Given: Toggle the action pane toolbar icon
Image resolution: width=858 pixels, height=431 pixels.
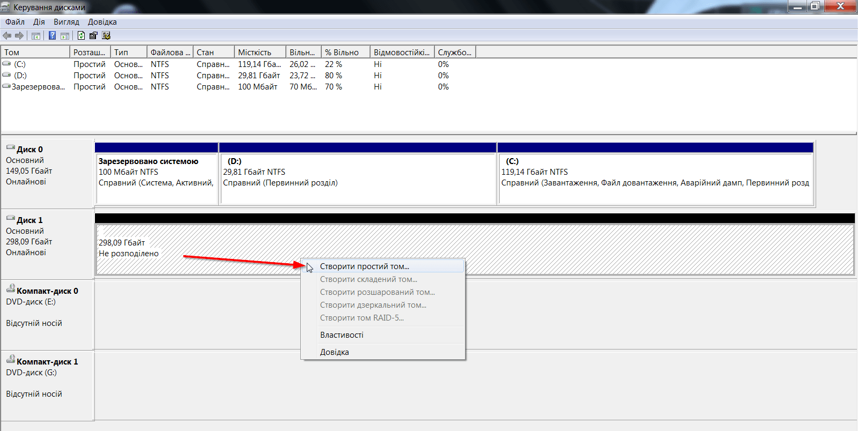Looking at the screenshot, I should (64, 35).
